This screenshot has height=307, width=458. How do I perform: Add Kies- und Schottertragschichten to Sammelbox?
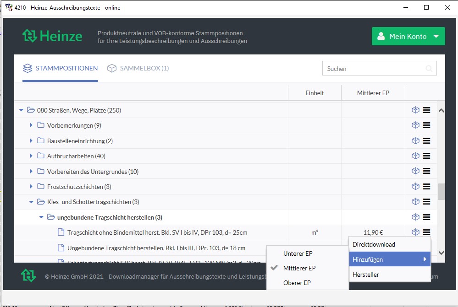click(415, 202)
